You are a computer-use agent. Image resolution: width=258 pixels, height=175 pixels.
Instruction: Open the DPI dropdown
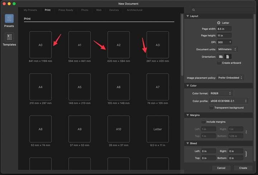coord(224,42)
